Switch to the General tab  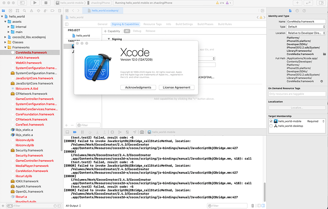pos(102,24)
